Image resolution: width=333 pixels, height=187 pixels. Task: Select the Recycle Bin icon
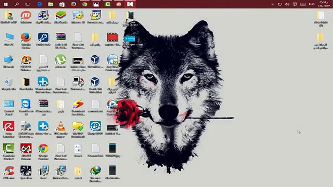click(9, 84)
